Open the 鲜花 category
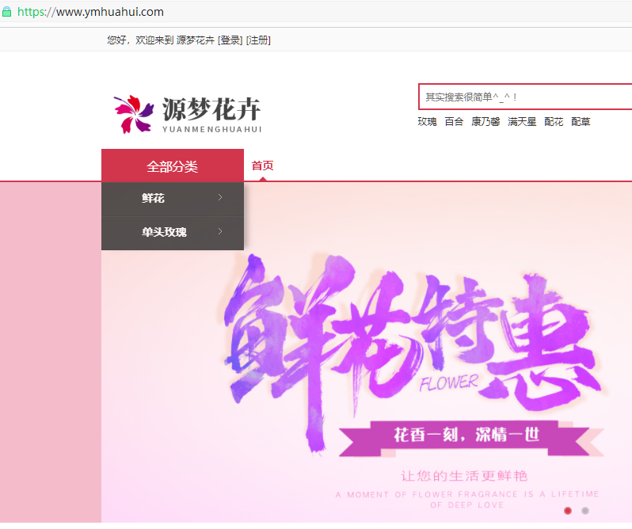The width and height of the screenshot is (632, 529). coord(154,199)
